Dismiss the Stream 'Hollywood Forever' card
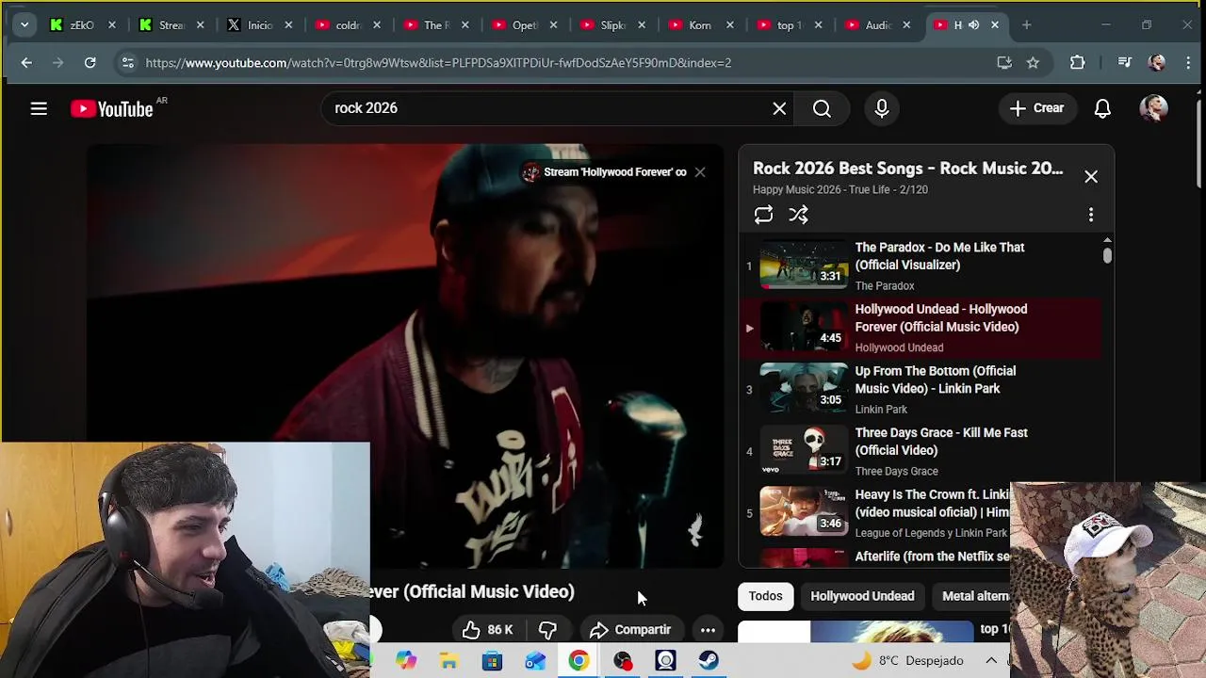 (700, 172)
